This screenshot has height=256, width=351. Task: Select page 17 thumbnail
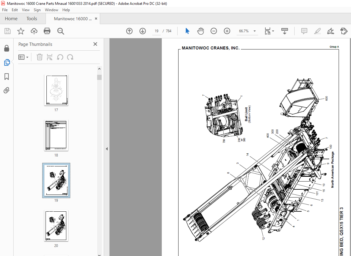coord(56,90)
